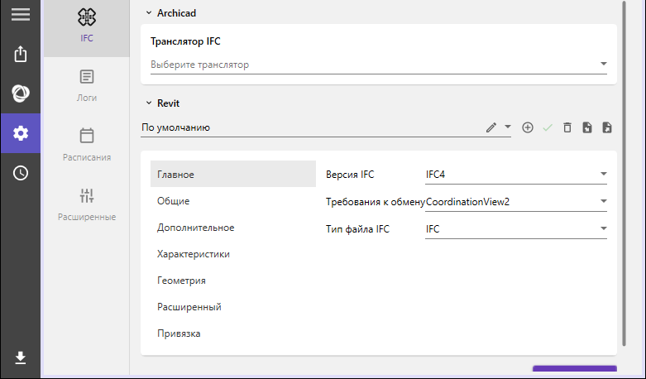Select the Характеристики tab
Screen dimensions: 646x379
233,254
